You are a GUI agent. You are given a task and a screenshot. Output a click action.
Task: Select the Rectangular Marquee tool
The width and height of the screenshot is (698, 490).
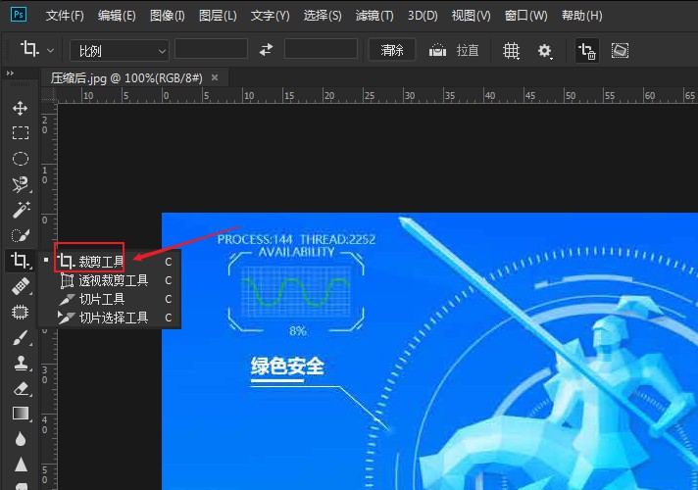20,133
